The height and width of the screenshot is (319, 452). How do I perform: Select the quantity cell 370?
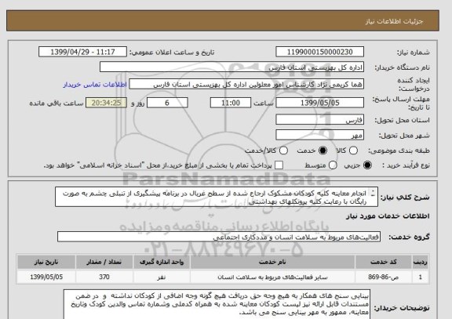tap(104, 277)
